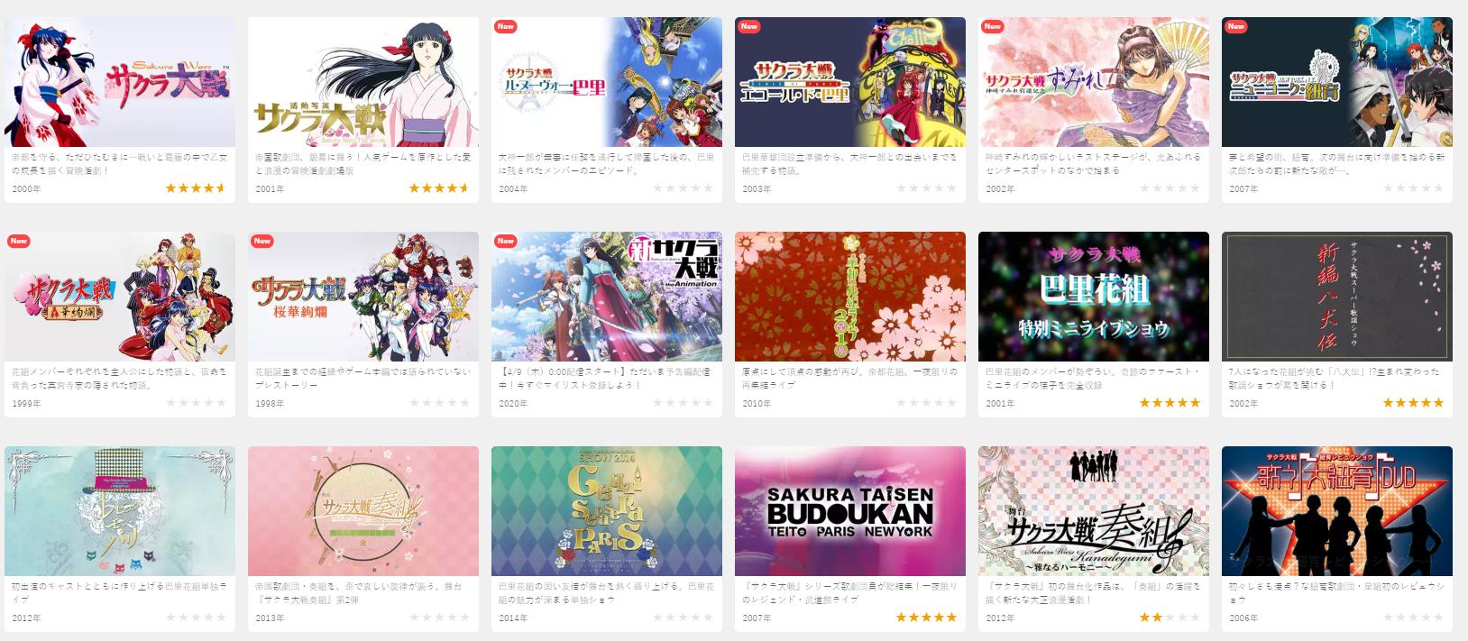Click New badge on 新サクラ大戦 the Animation

505,241
